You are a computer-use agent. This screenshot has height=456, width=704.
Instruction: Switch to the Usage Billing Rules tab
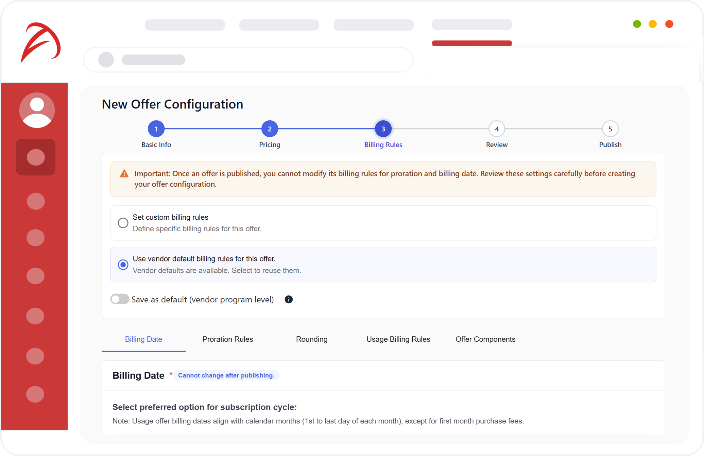(x=398, y=339)
